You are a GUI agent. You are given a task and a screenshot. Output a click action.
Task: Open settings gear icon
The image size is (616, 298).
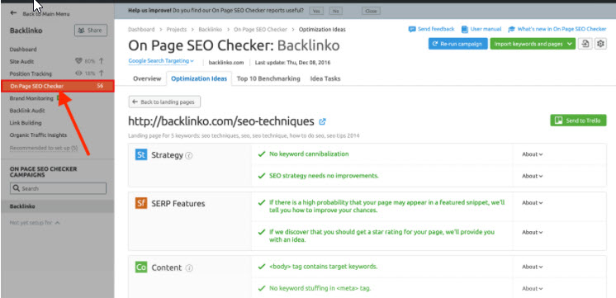pos(600,44)
